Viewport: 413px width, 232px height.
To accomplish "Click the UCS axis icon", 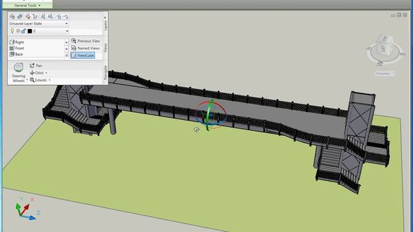I will pos(26,209).
